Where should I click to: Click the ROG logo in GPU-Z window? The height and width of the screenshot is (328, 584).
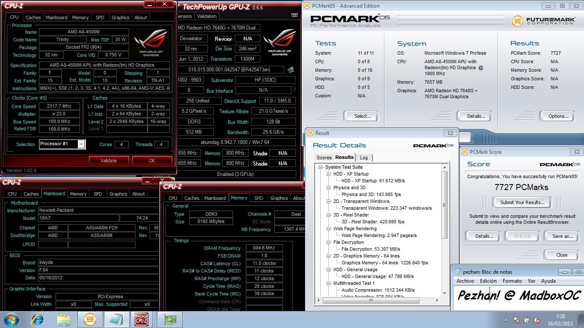click(x=280, y=43)
